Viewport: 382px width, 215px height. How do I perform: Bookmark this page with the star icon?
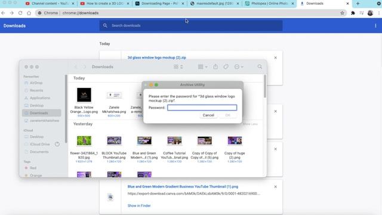coord(342,13)
